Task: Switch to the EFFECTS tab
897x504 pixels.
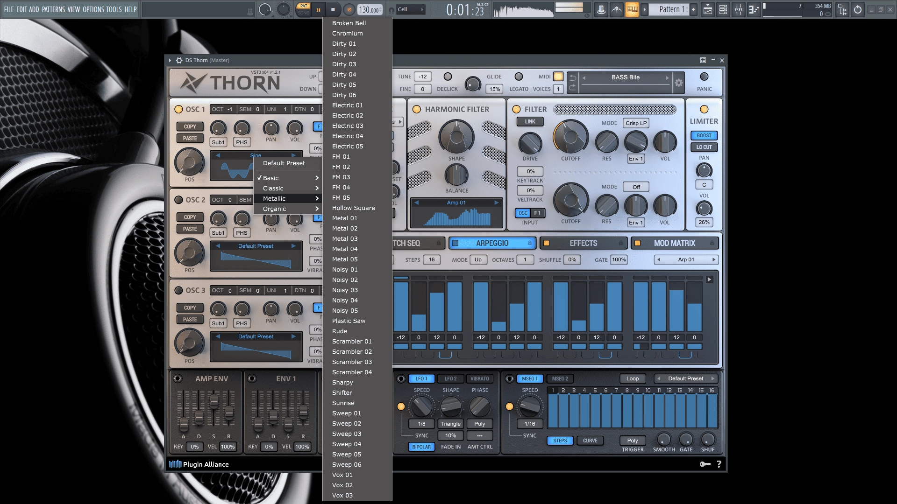Action: (583, 243)
